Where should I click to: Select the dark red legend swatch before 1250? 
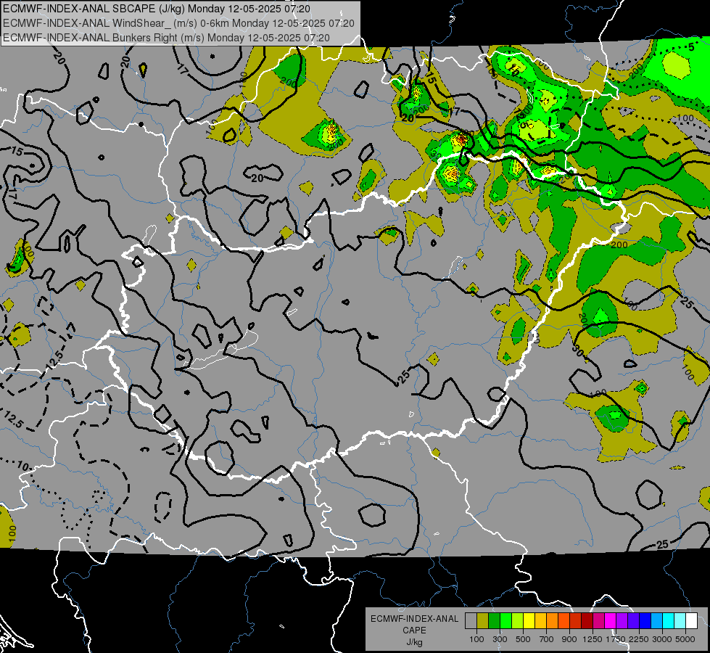pos(587,620)
